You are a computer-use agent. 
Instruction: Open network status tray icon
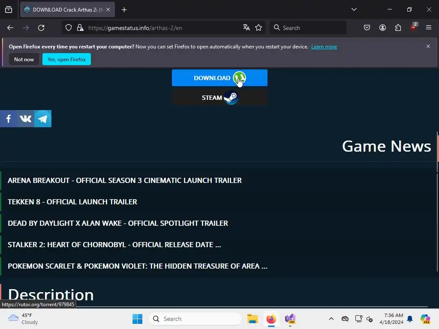point(359,319)
